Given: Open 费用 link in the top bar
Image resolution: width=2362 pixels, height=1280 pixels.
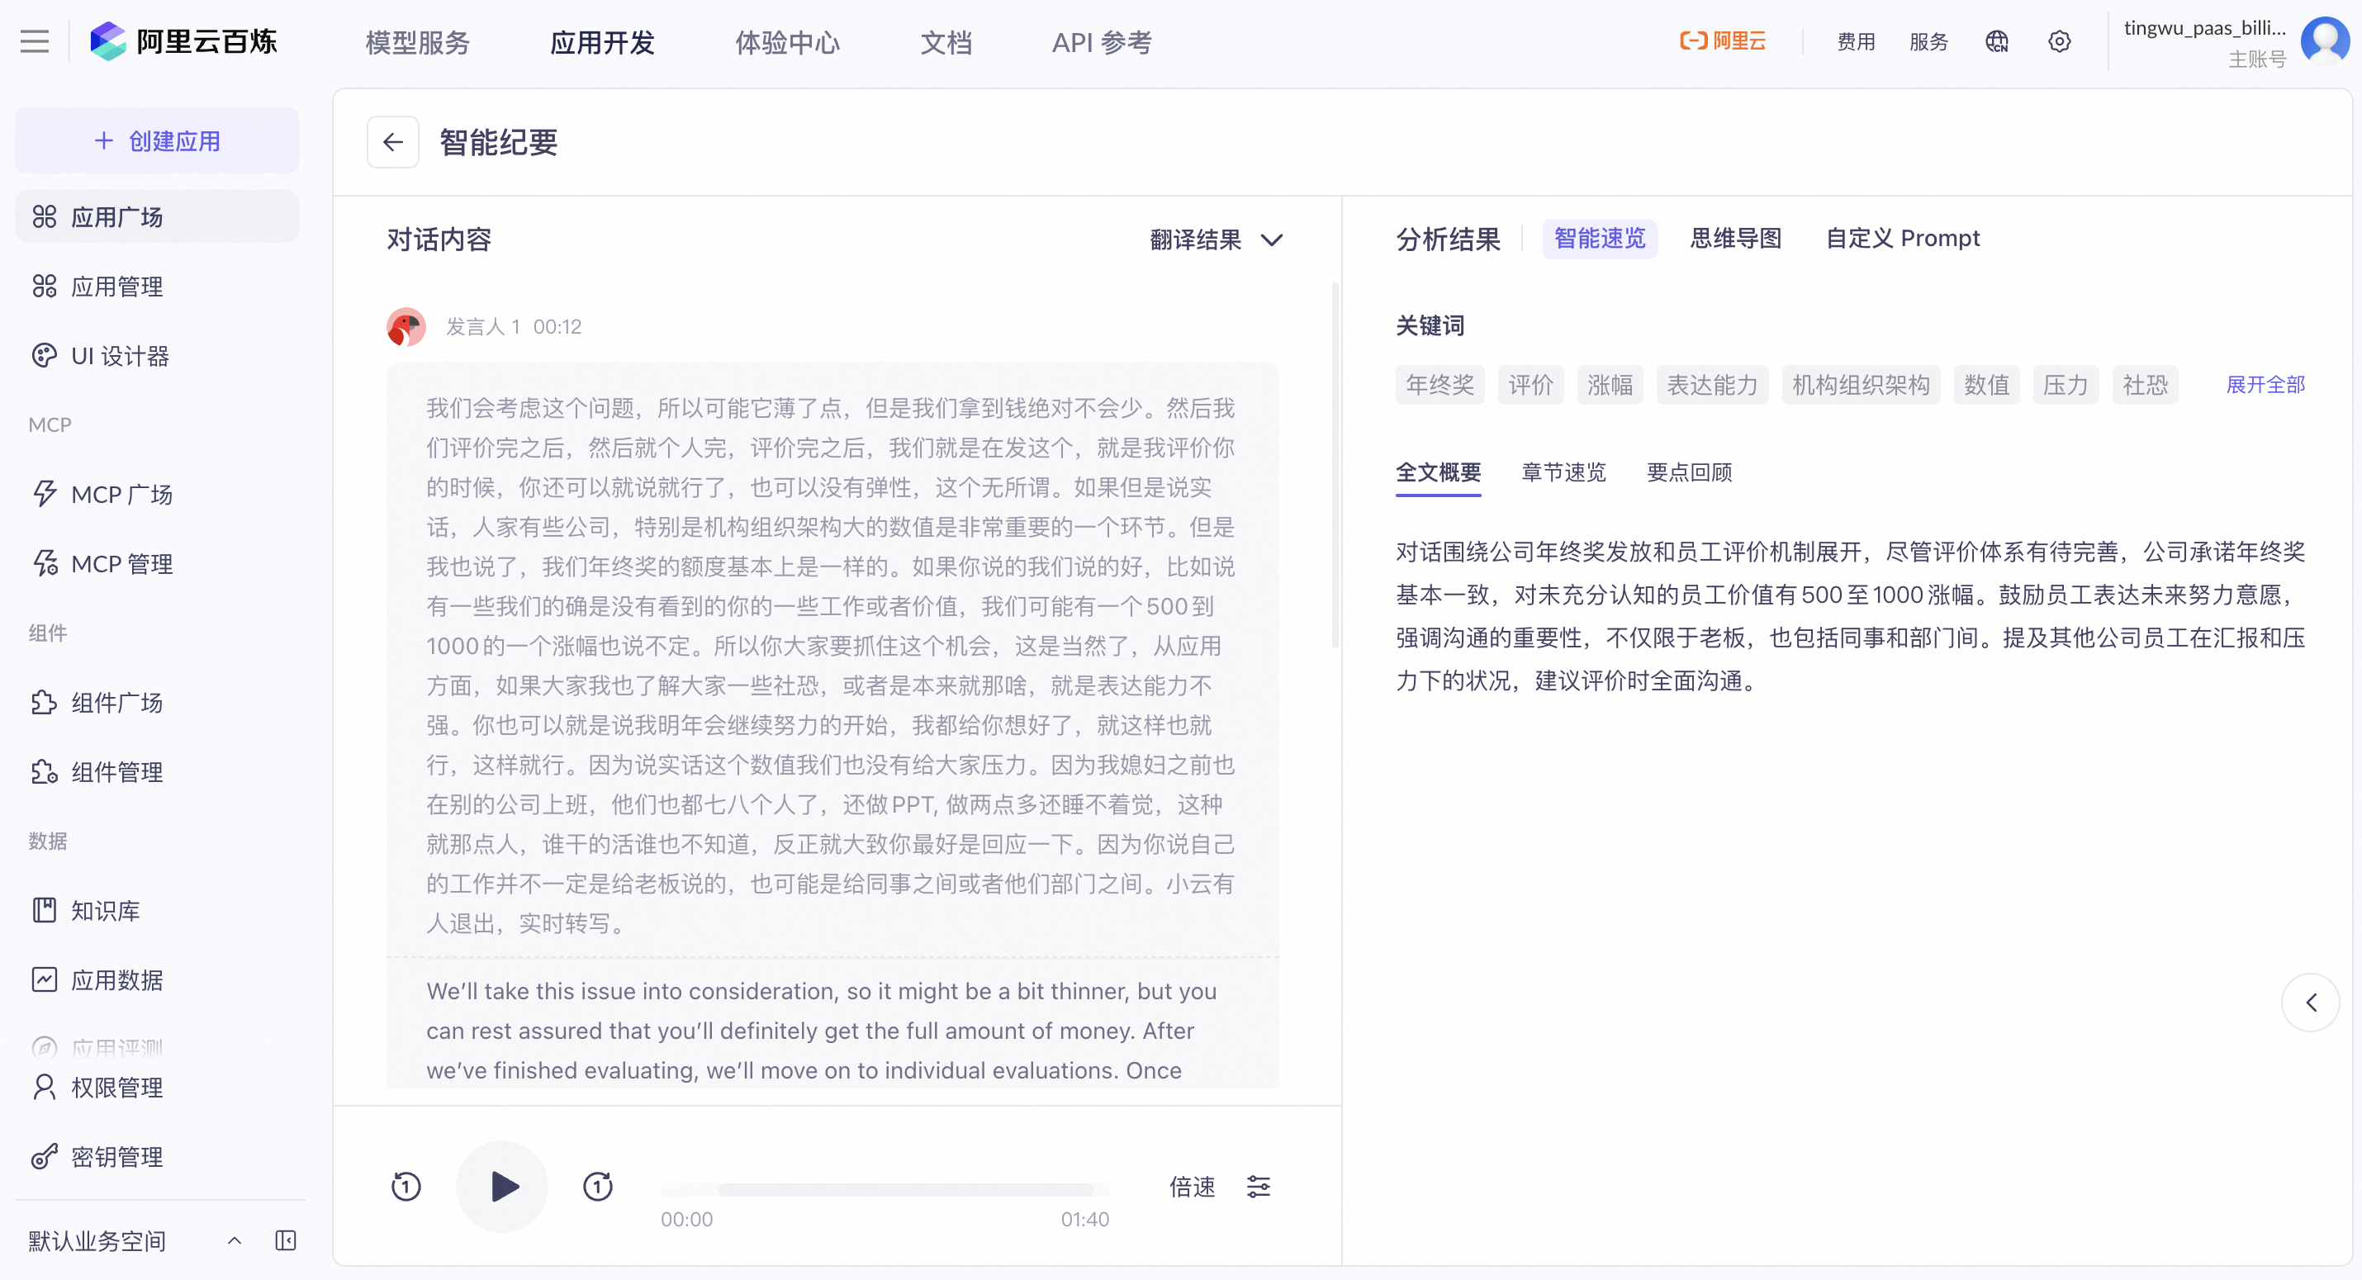Looking at the screenshot, I should (1856, 41).
